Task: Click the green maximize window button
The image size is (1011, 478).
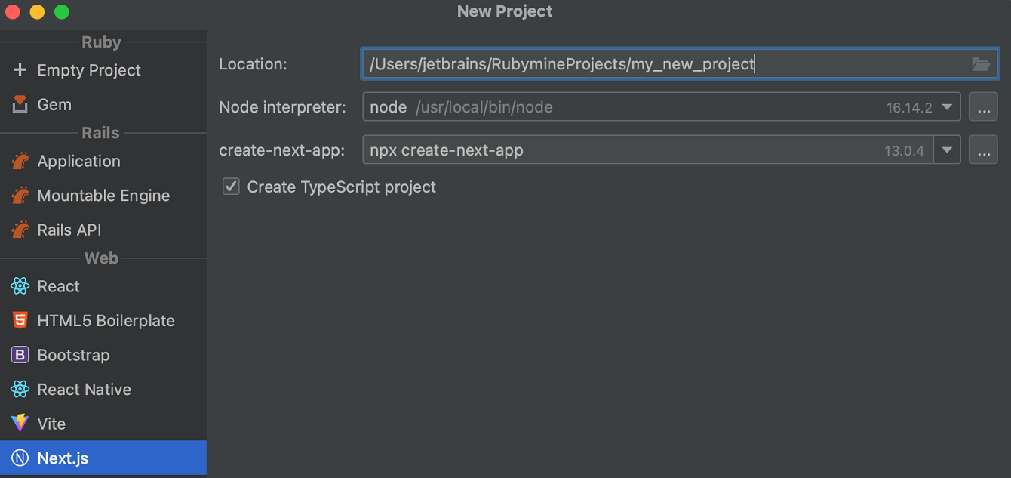Action: coord(62,12)
